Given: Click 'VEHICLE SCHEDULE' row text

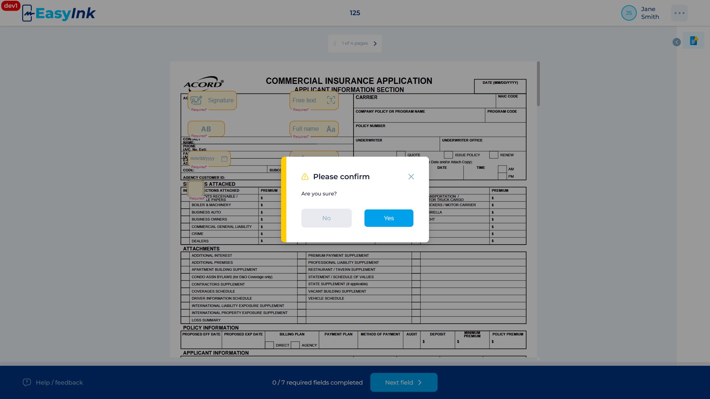Looking at the screenshot, I should pyautogui.click(x=326, y=298).
